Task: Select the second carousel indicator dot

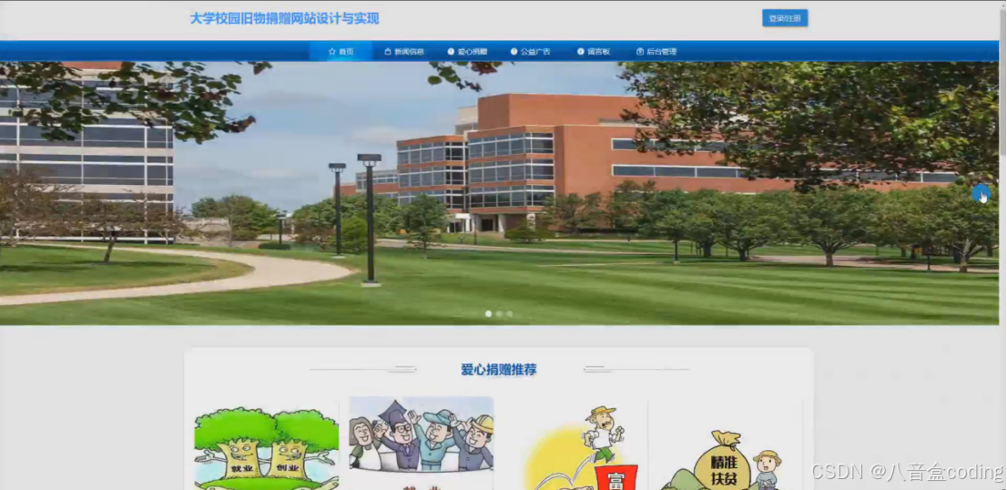Action: point(499,314)
